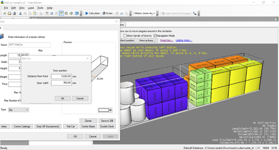This screenshot has width=279, height=150.
Task: Click the gray square toolbar icon
Action: coord(57,13)
